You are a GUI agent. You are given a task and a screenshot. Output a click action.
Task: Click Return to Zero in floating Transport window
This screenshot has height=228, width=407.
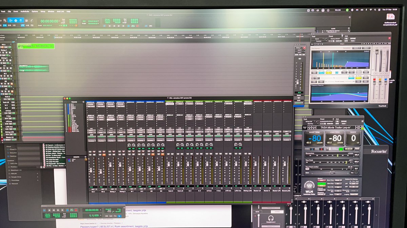tap(49, 210)
